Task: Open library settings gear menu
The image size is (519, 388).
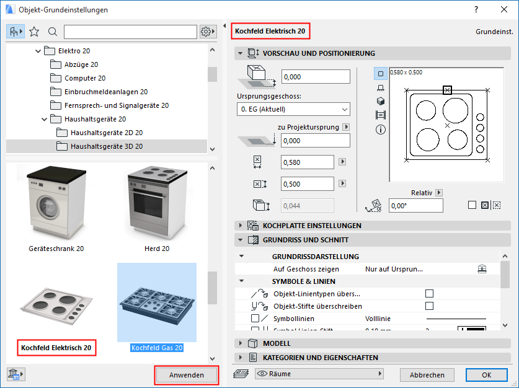Action: click(x=208, y=32)
